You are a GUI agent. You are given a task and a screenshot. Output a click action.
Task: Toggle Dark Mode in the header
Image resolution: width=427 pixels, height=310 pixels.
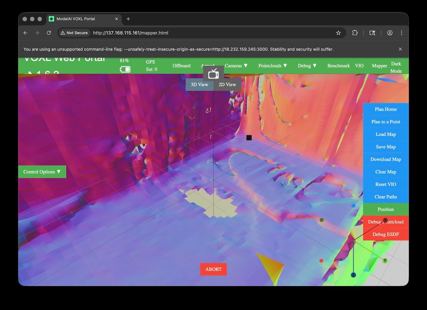[x=396, y=67]
